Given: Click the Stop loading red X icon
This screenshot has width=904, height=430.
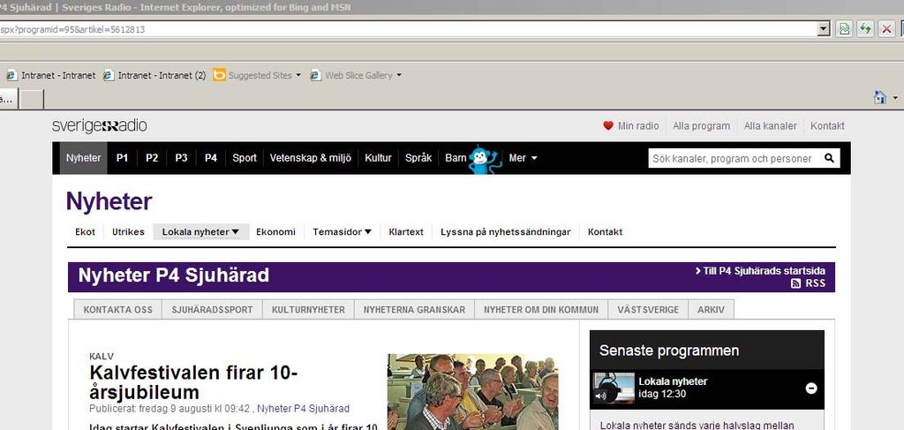Looking at the screenshot, I should pos(886,29).
